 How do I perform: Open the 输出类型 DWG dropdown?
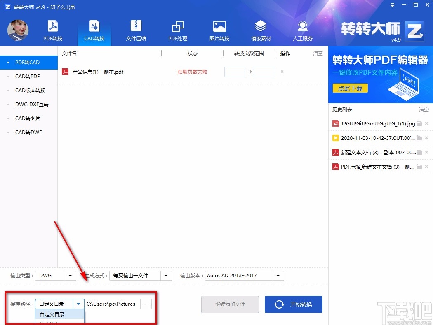[x=69, y=276]
